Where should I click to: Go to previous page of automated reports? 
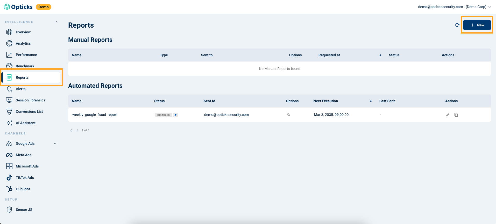click(71, 130)
